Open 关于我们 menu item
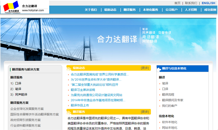The image size is (218, 130). pos(91,10)
